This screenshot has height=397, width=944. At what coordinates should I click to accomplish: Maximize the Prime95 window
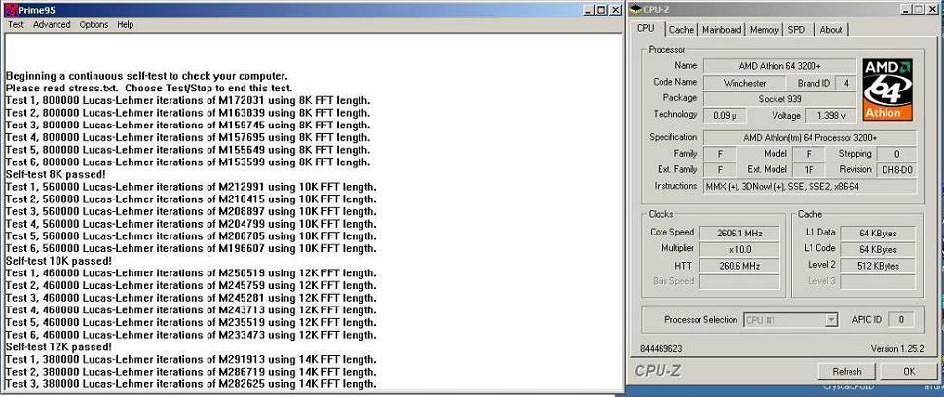pyautogui.click(x=601, y=10)
